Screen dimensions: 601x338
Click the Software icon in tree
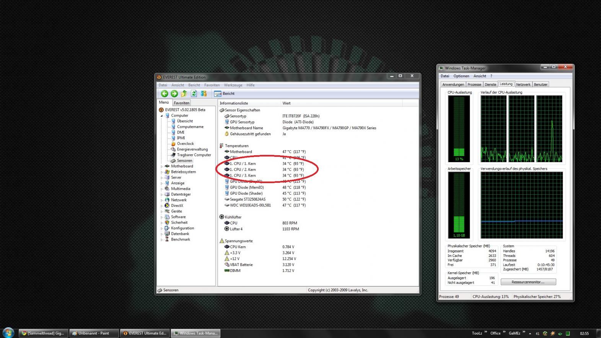pyautogui.click(x=167, y=217)
